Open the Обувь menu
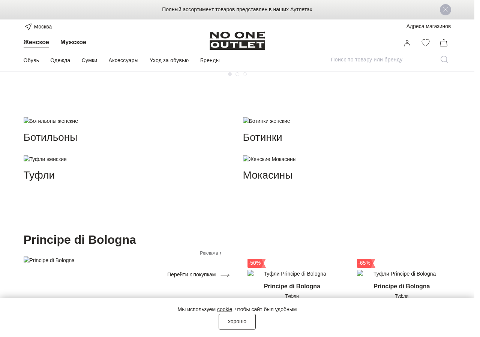Viewport: 480px width, 337px height. click(31, 60)
